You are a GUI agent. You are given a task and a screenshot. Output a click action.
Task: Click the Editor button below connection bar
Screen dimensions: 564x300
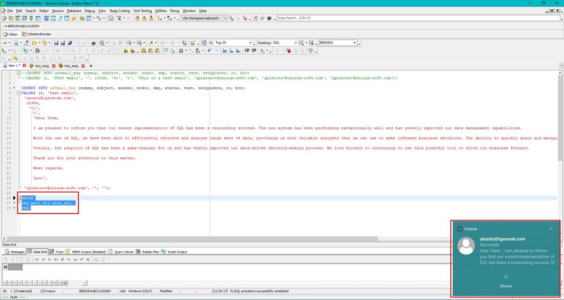tap(11, 34)
